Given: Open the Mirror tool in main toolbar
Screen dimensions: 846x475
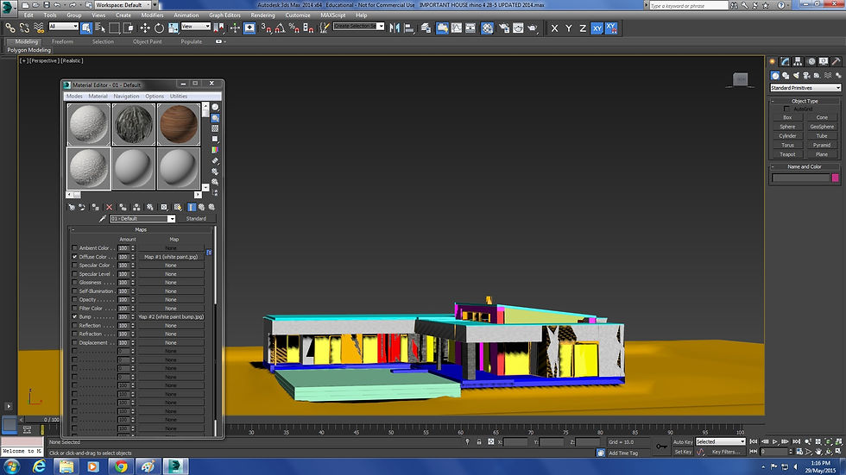Looking at the screenshot, I should [395, 28].
